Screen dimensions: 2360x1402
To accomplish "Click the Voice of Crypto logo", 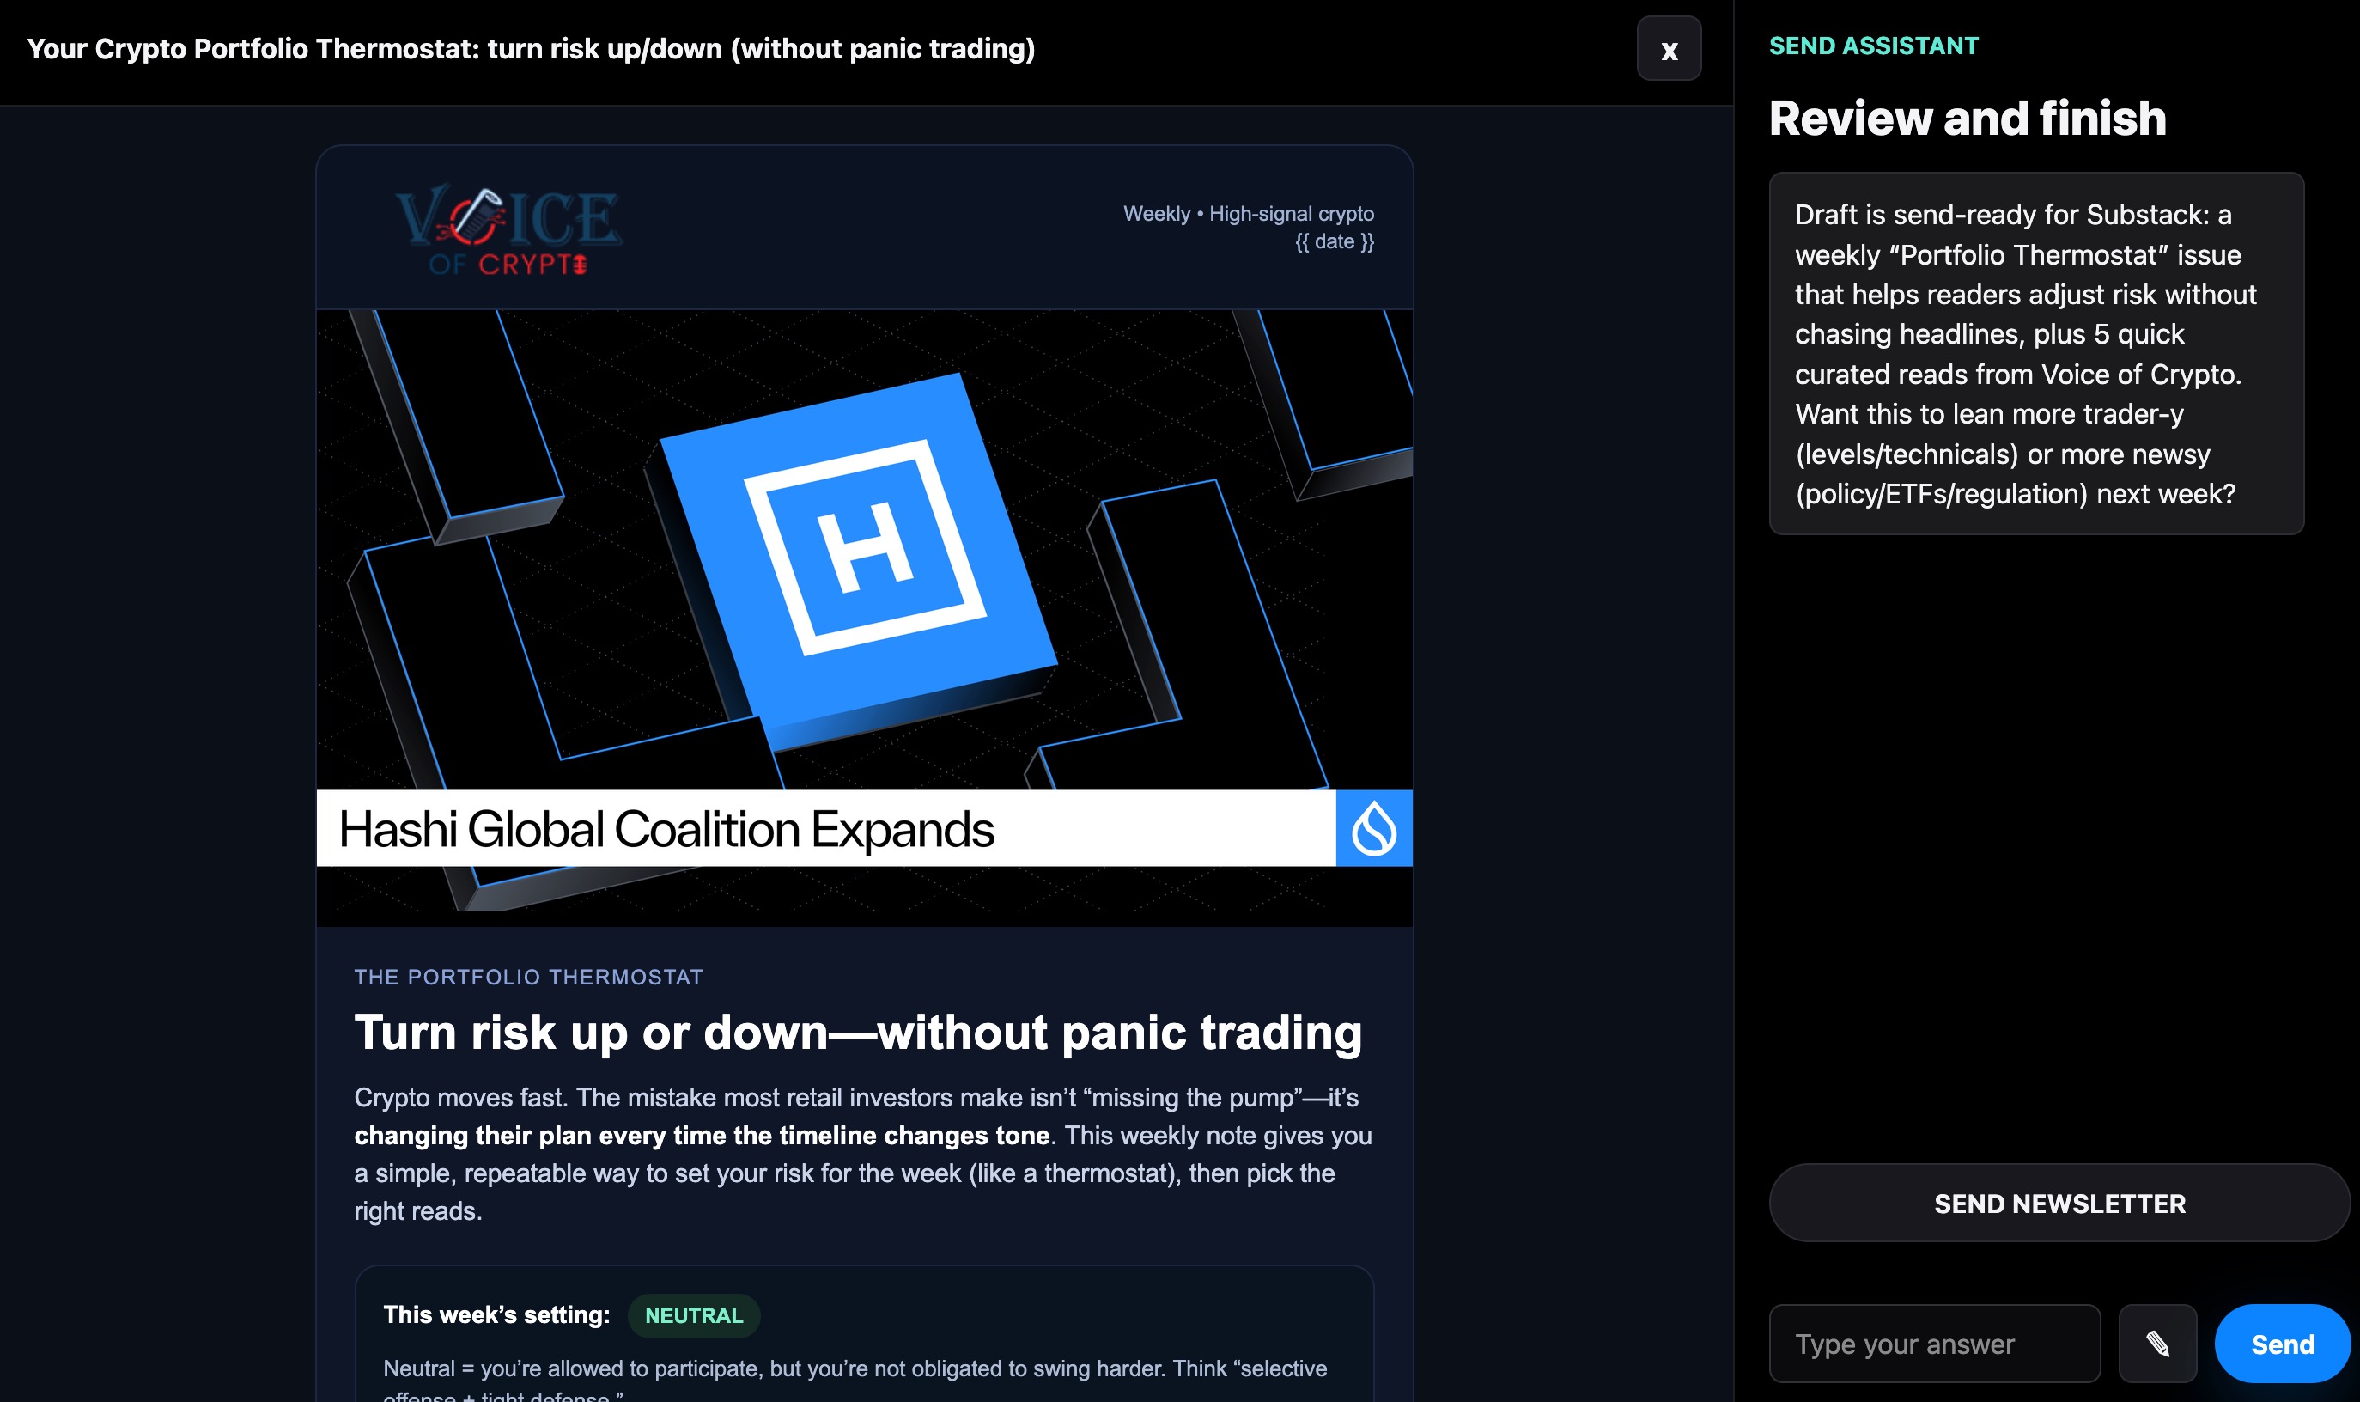I will (508, 229).
